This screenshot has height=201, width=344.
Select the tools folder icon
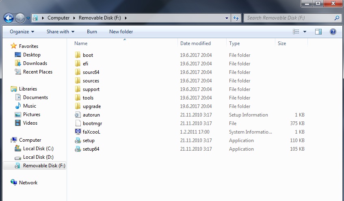pyautogui.click(x=78, y=97)
